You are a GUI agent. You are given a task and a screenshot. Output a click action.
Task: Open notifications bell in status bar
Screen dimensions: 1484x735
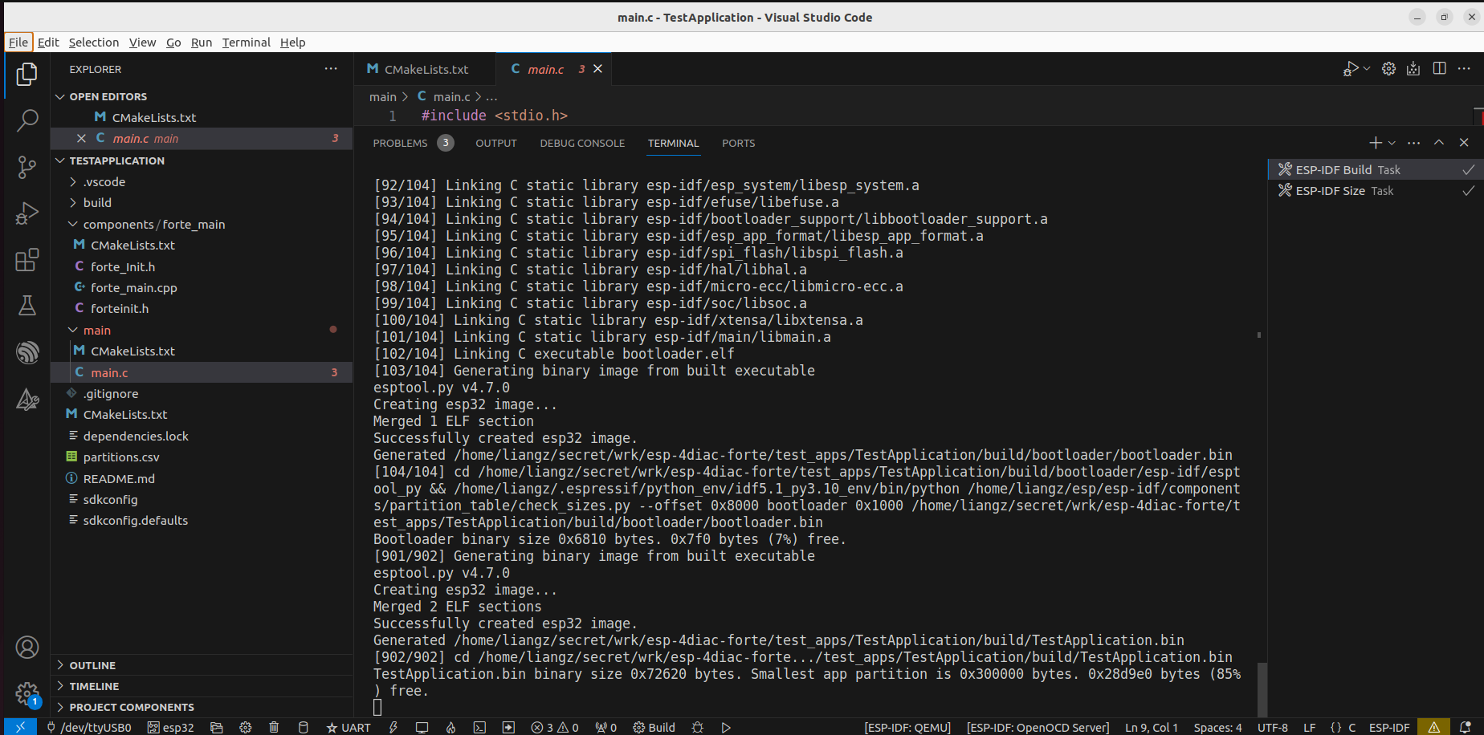point(1465,727)
